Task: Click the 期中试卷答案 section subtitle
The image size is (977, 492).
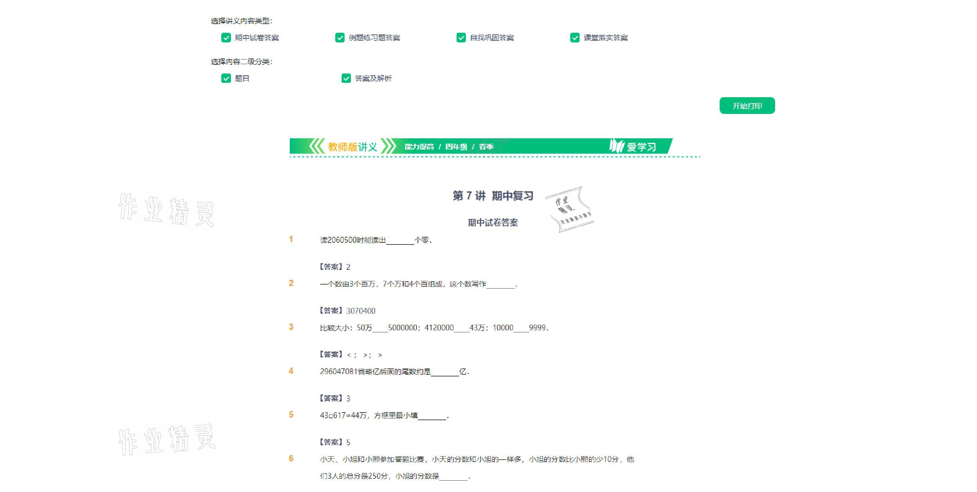Action: 493,222
